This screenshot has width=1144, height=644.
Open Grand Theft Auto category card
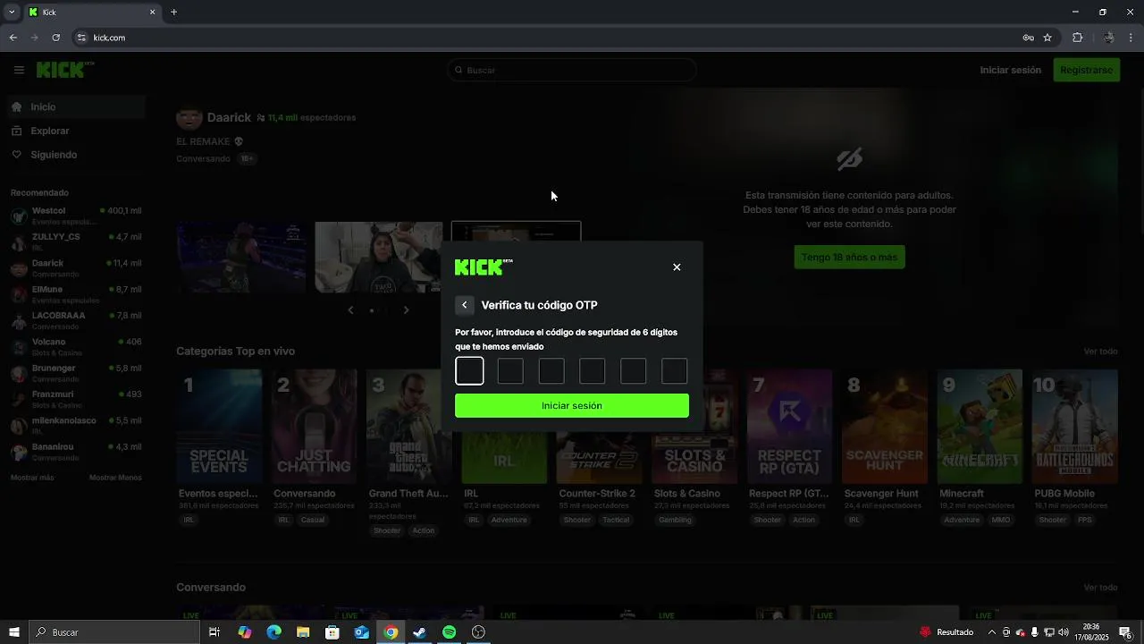409,427
